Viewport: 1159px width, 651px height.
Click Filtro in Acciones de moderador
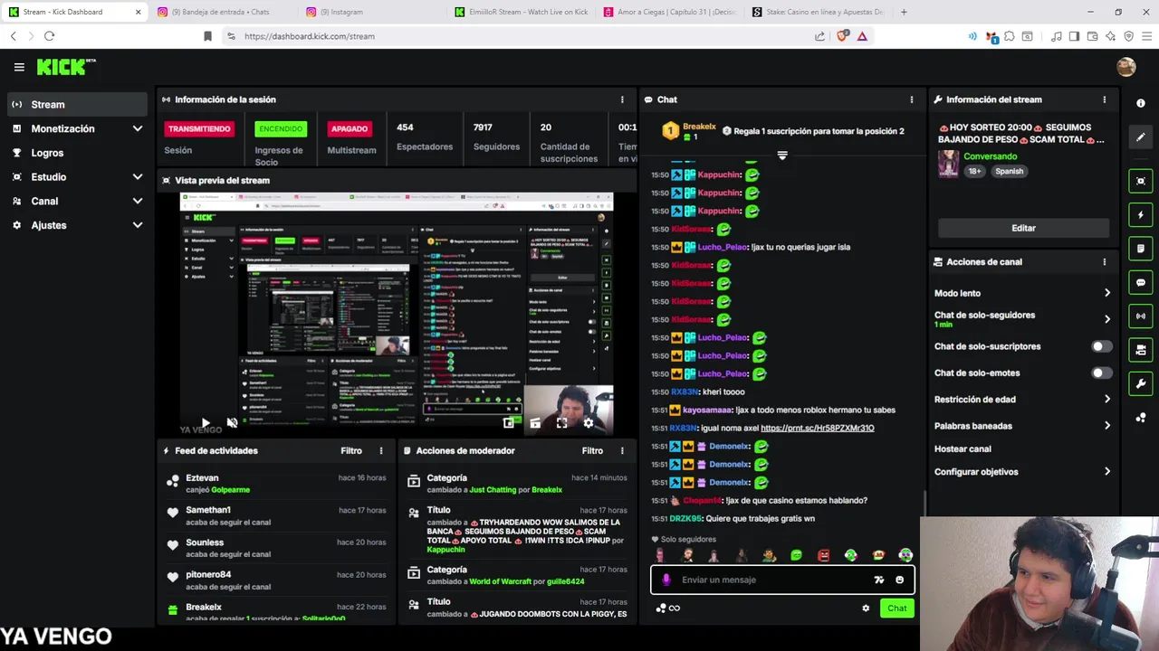tap(592, 450)
